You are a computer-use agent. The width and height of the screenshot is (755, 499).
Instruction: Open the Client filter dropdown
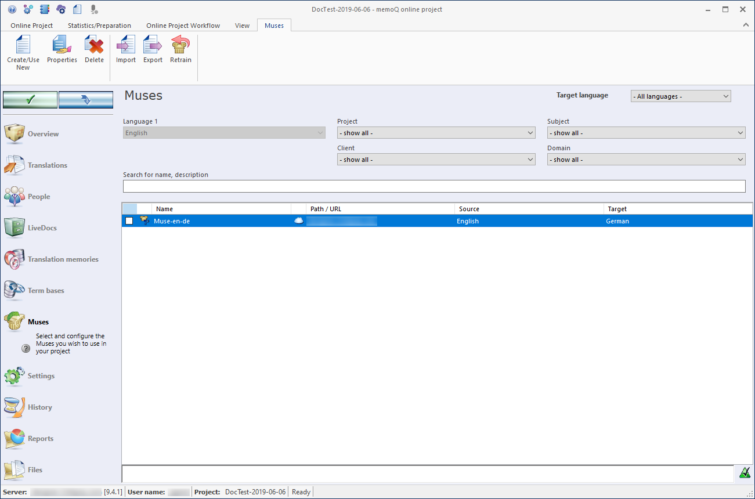coord(436,160)
